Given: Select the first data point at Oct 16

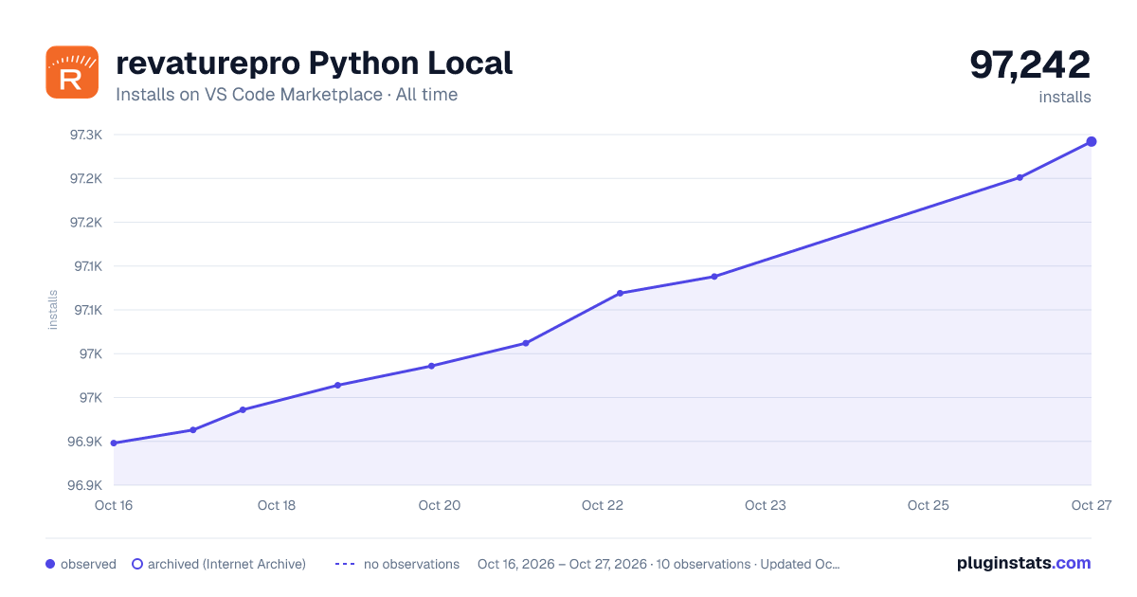Looking at the screenshot, I should tap(114, 443).
